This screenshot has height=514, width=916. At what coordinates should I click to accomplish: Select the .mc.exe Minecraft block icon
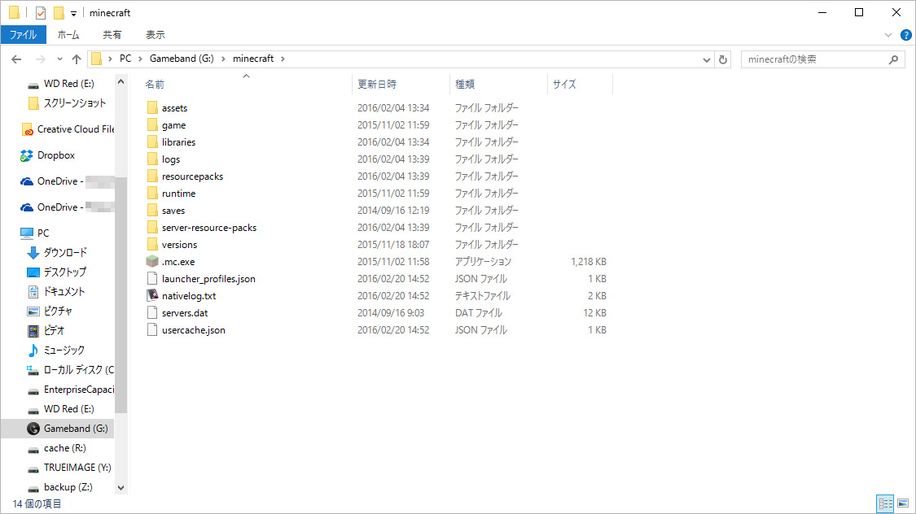[152, 261]
